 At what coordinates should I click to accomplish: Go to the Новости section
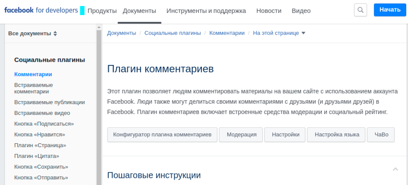pos(269,11)
